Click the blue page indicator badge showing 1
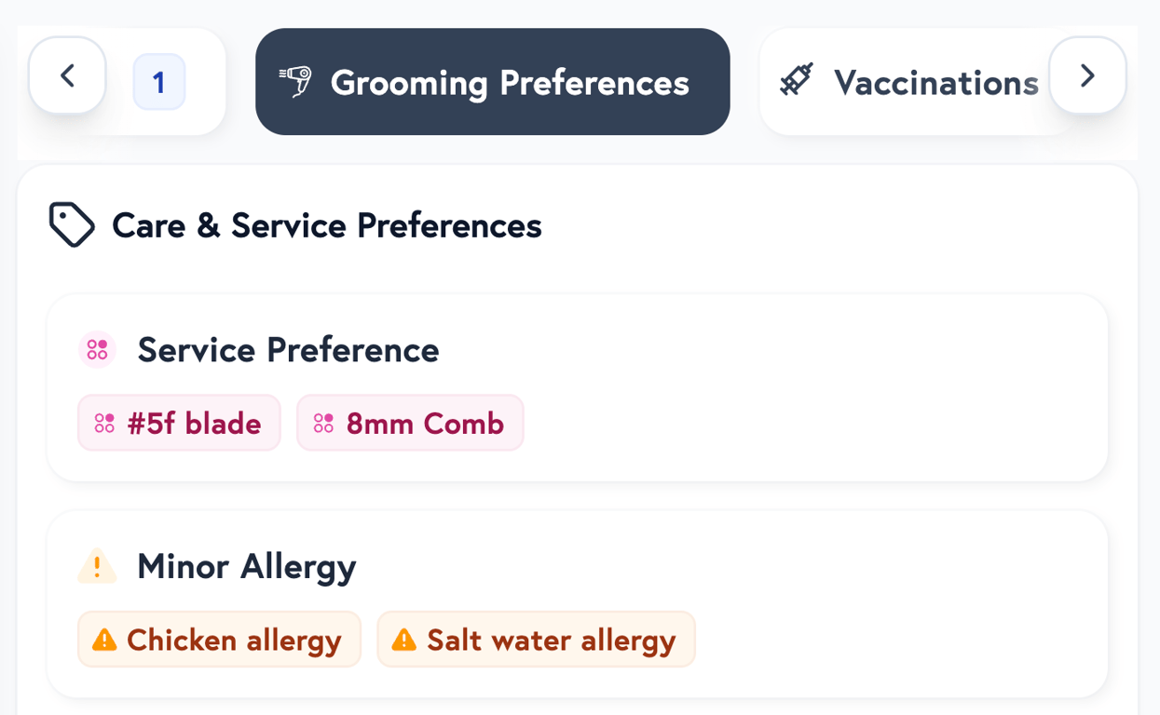 pos(158,82)
